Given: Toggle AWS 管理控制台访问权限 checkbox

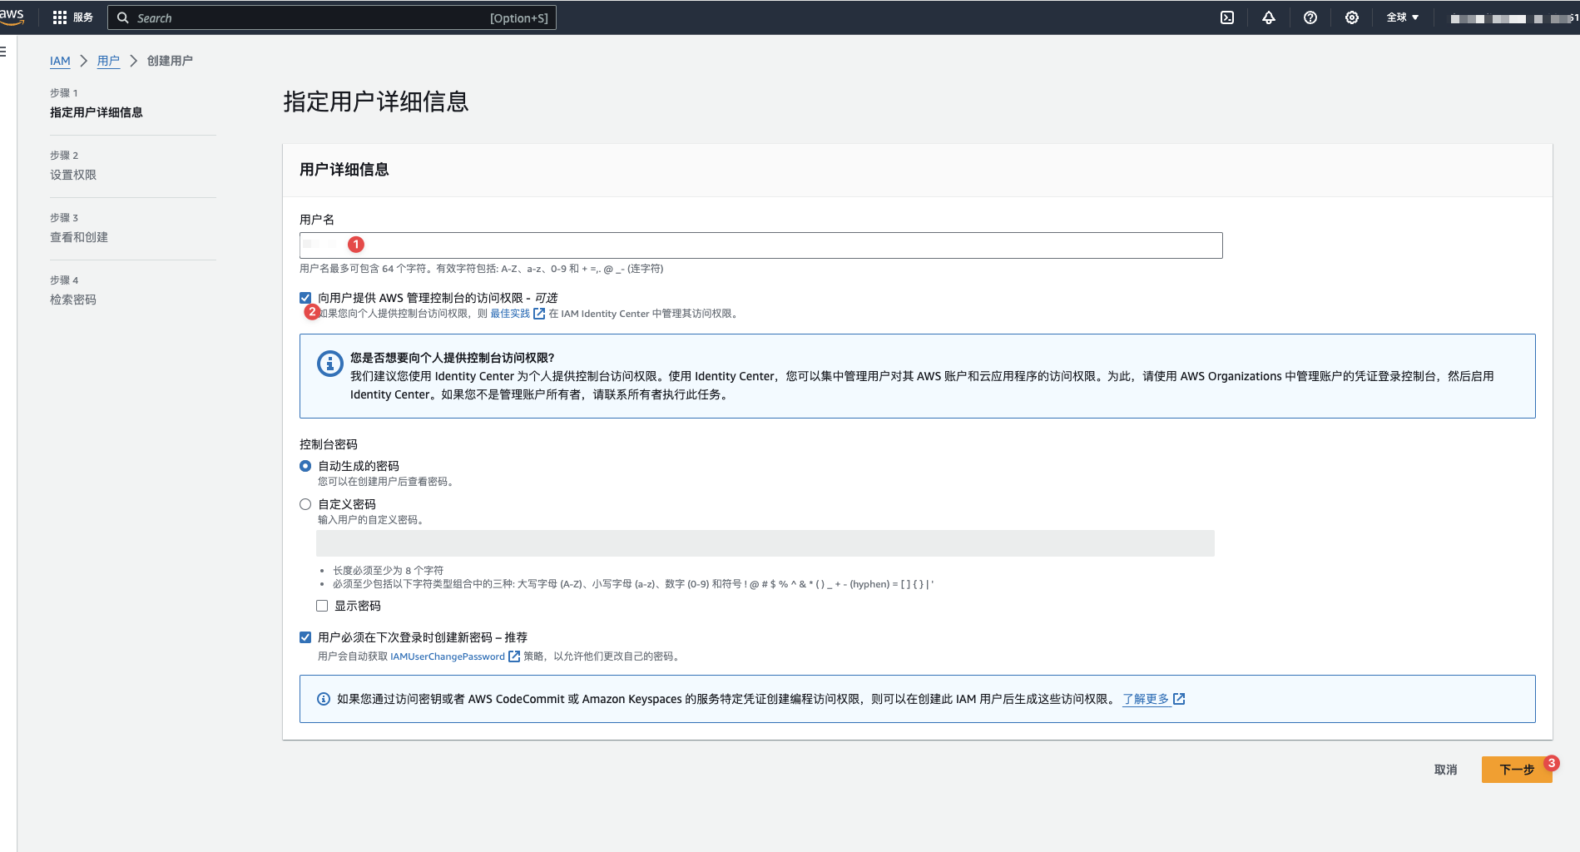Looking at the screenshot, I should [x=305, y=298].
